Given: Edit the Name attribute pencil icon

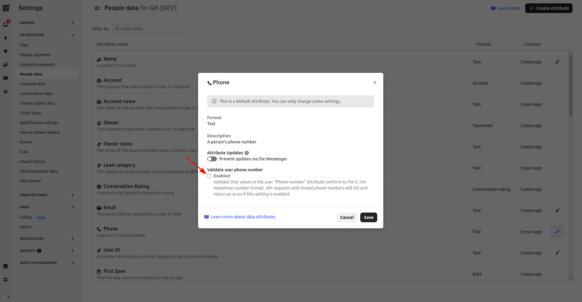Looking at the screenshot, I should (557, 62).
